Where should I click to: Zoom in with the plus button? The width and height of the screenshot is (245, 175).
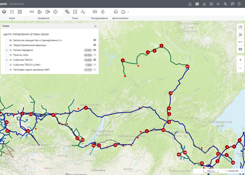pyautogui.click(x=240, y=60)
